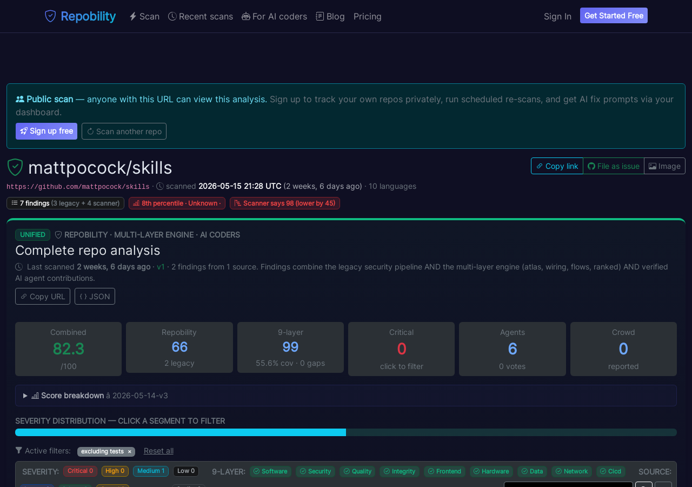This screenshot has width=692, height=487.
Task: Toggle the High 0 severity filter
Action: click(115, 471)
